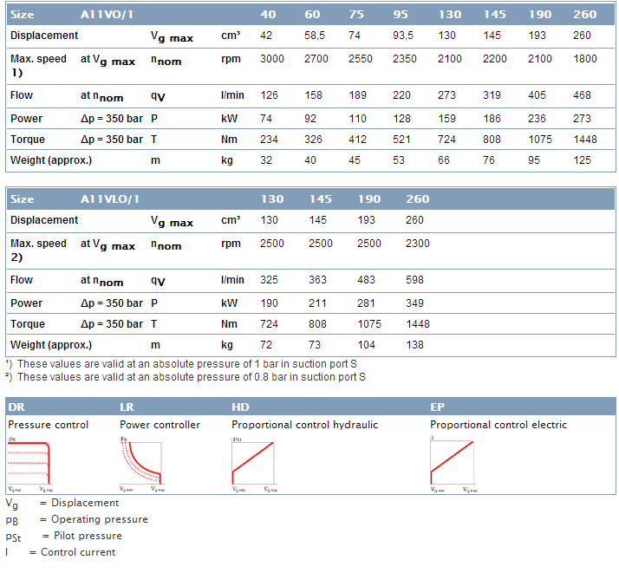Click weight value 53 kg
The image size is (619, 586).
399,160
